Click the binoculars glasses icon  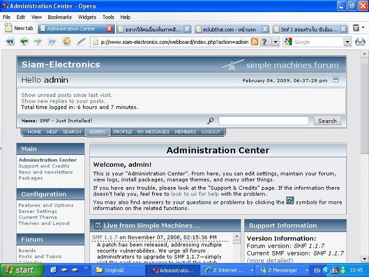(x=360, y=42)
